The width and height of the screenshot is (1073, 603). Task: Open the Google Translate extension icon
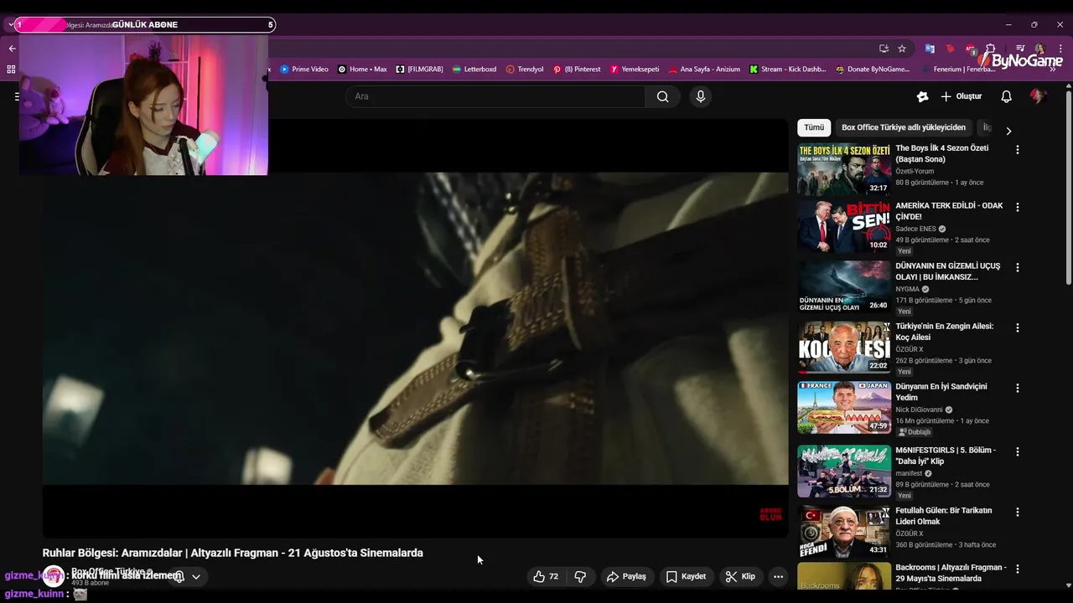[x=930, y=49]
